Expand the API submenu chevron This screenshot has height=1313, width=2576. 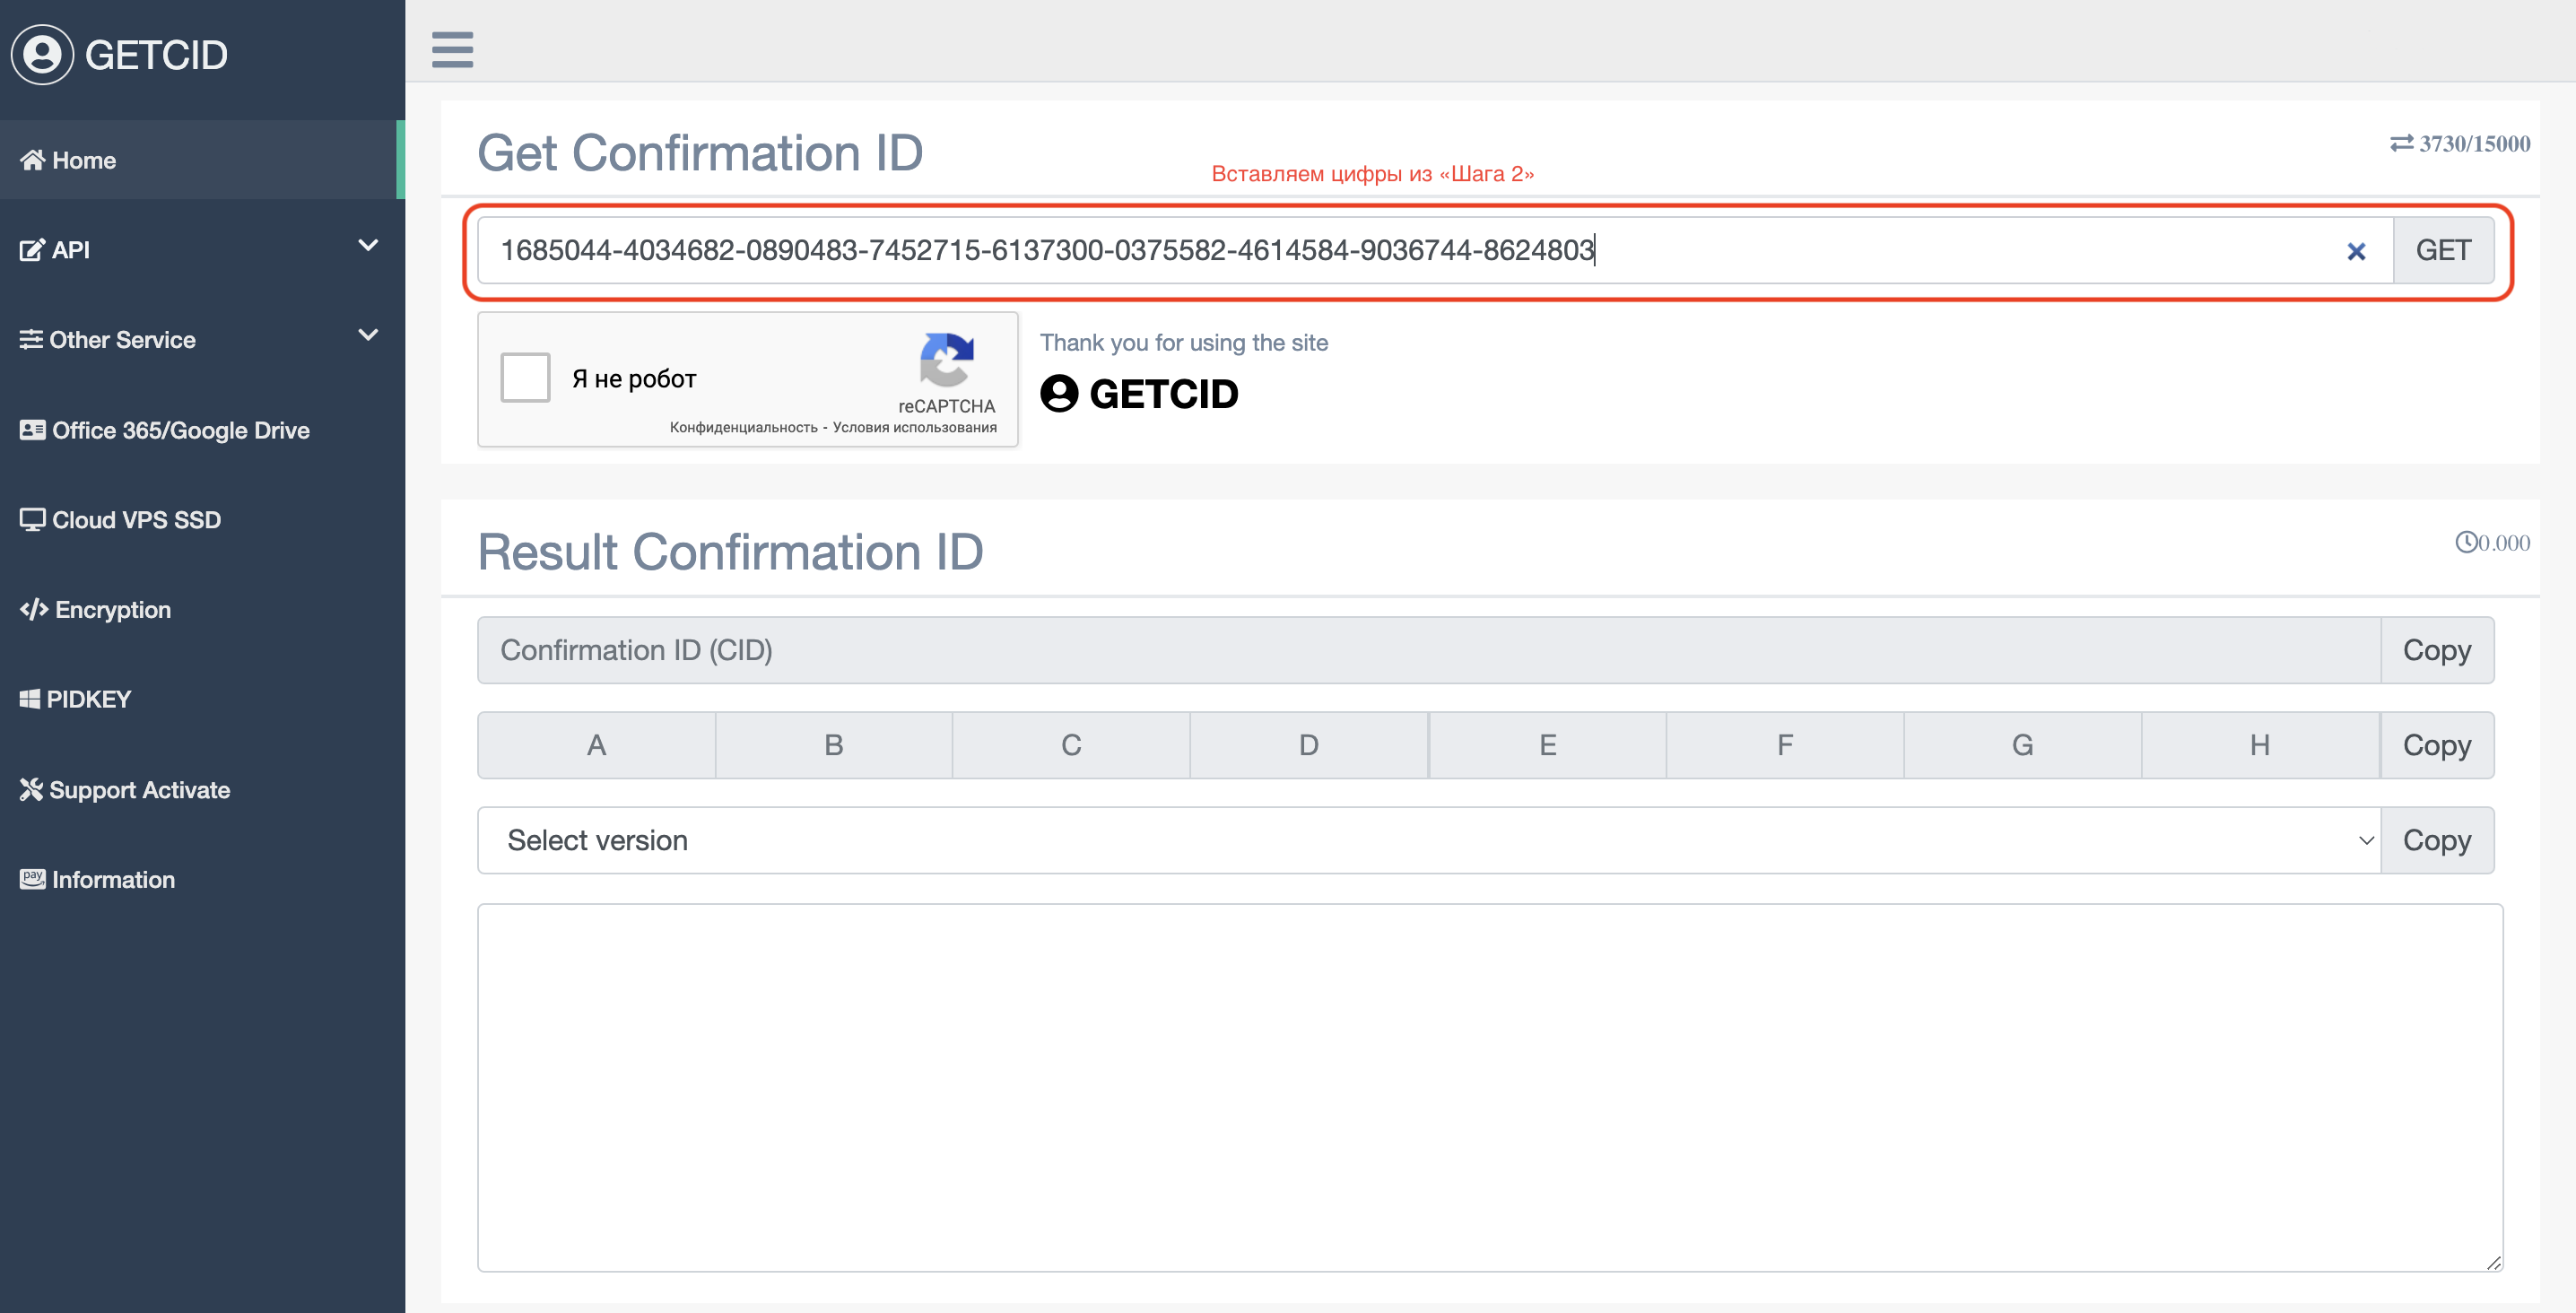click(368, 246)
